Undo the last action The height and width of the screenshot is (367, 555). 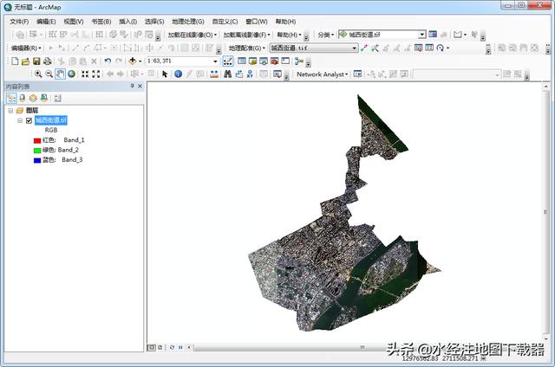108,61
